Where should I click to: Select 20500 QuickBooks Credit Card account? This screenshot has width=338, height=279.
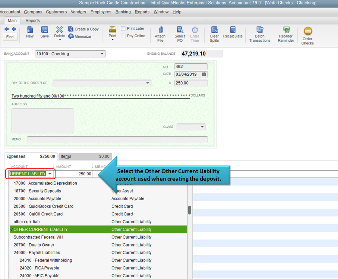pos(98,206)
